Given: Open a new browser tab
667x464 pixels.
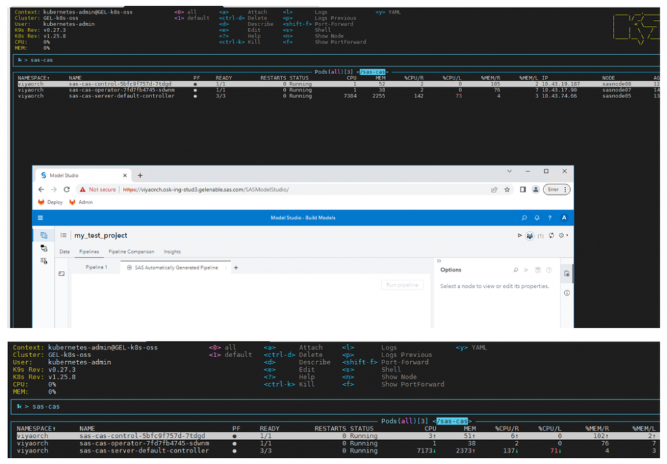Looking at the screenshot, I should (140, 175).
